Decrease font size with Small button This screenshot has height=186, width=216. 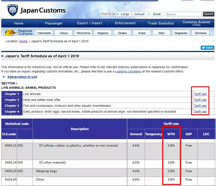[155, 14]
